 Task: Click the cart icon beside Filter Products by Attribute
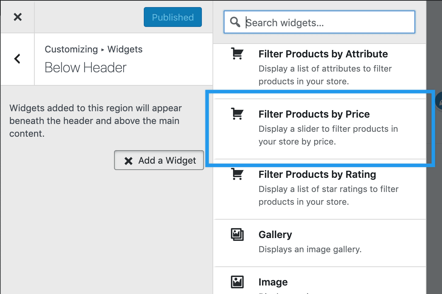point(237,53)
